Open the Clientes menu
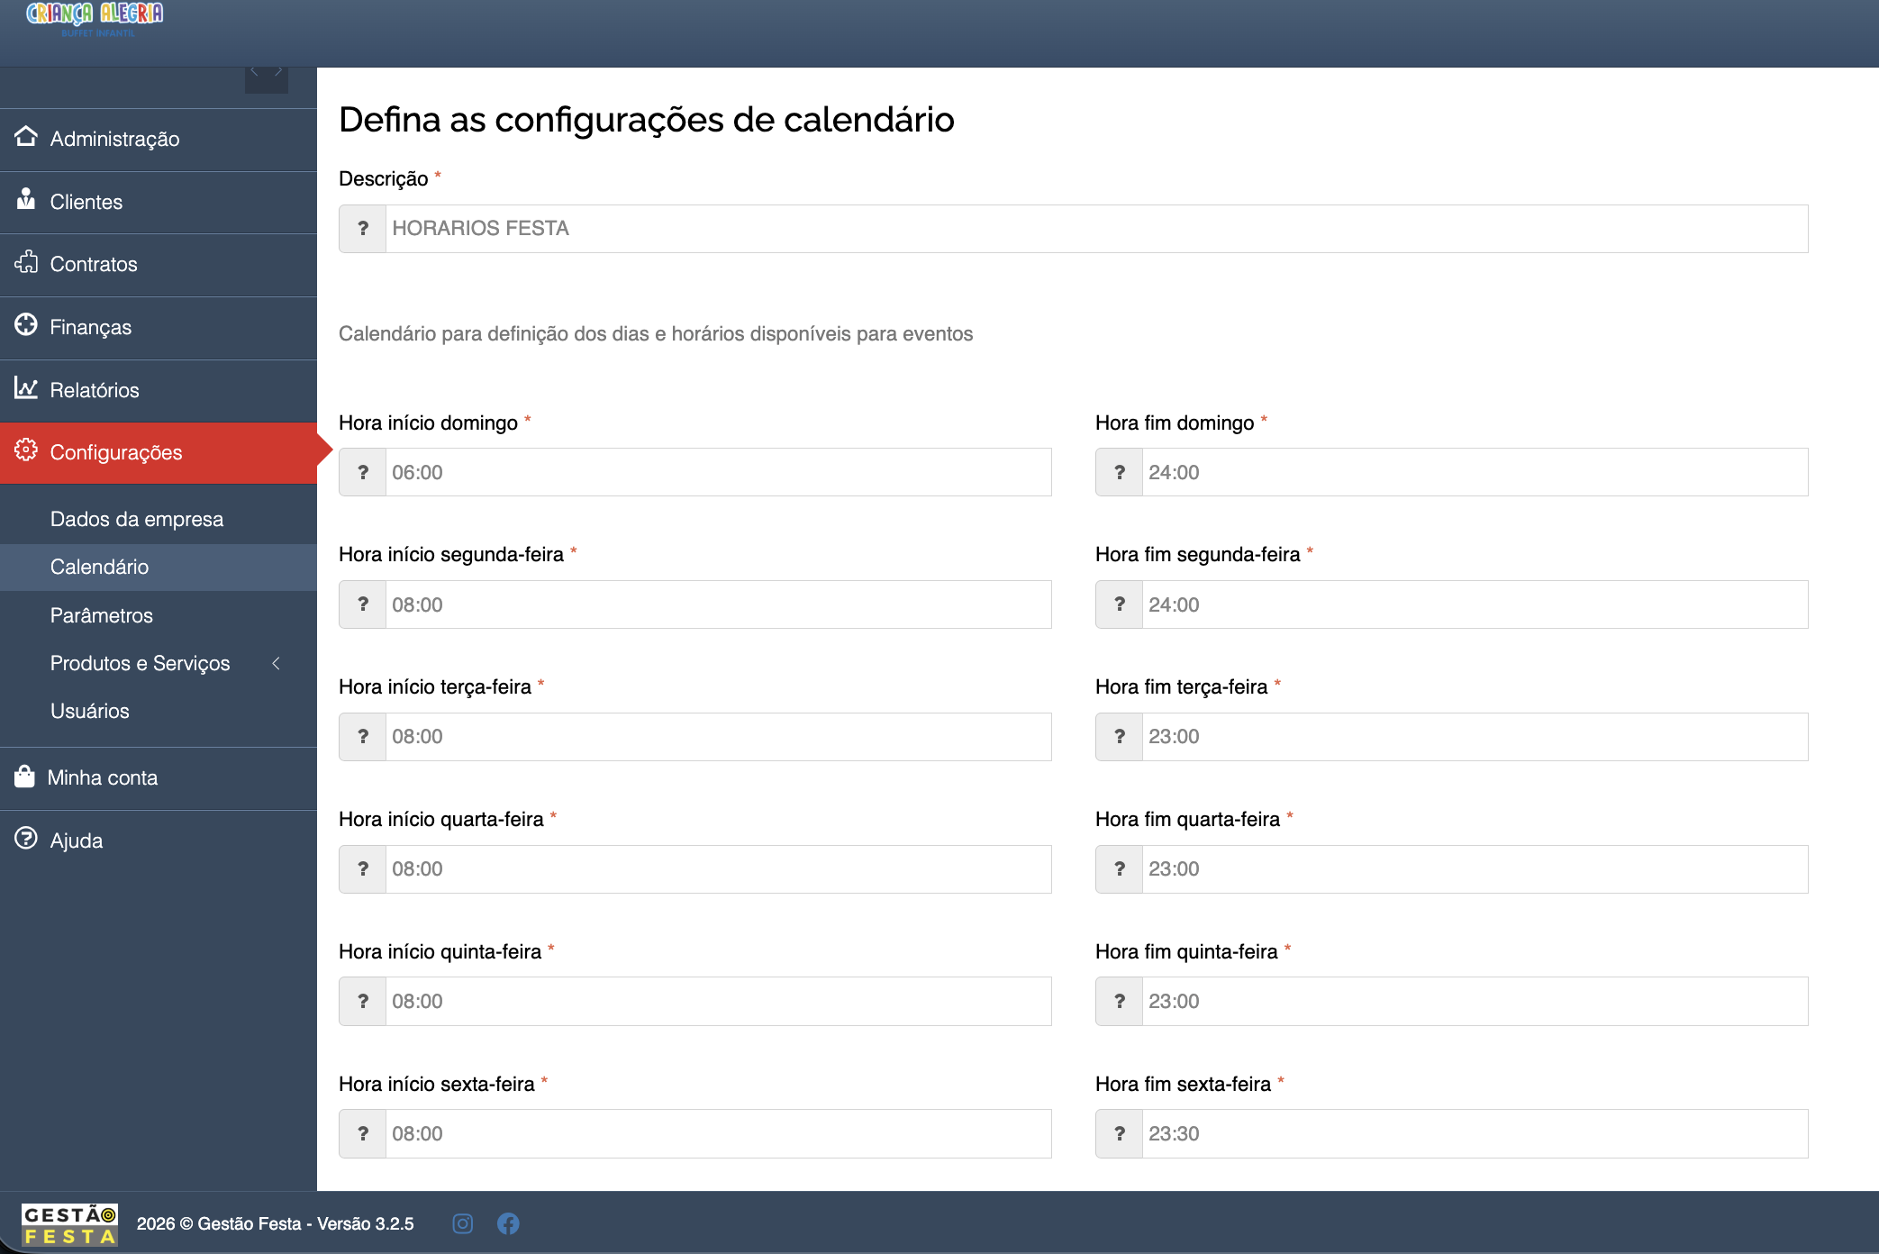This screenshot has height=1254, width=1879. pos(159,203)
